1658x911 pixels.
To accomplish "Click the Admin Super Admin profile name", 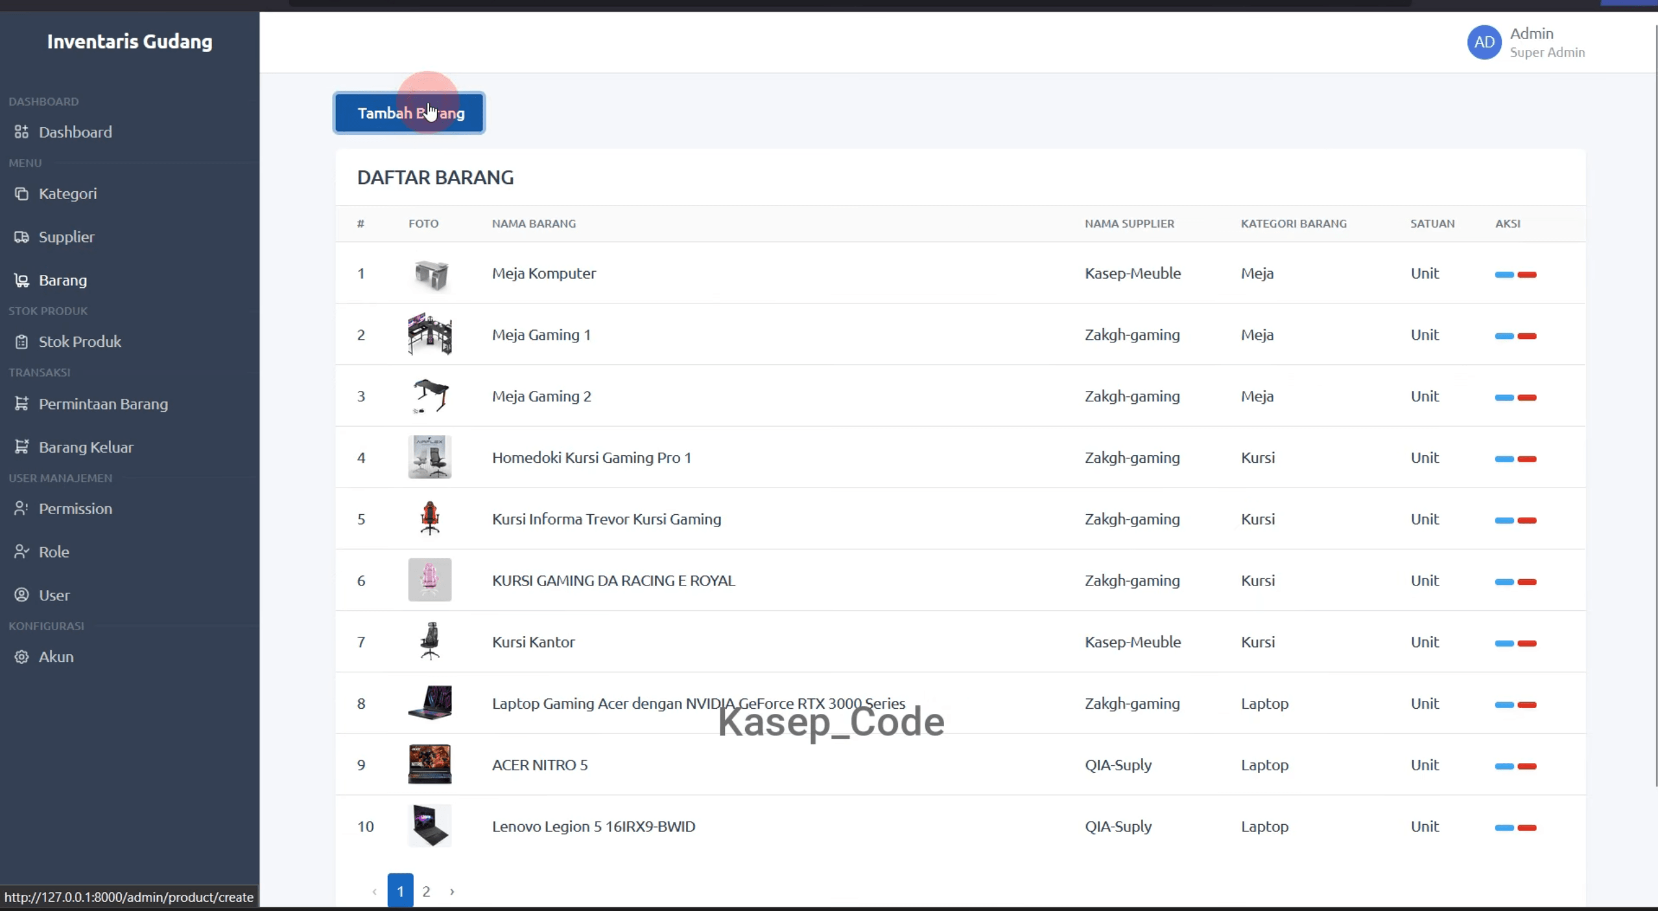I will pos(1547,42).
